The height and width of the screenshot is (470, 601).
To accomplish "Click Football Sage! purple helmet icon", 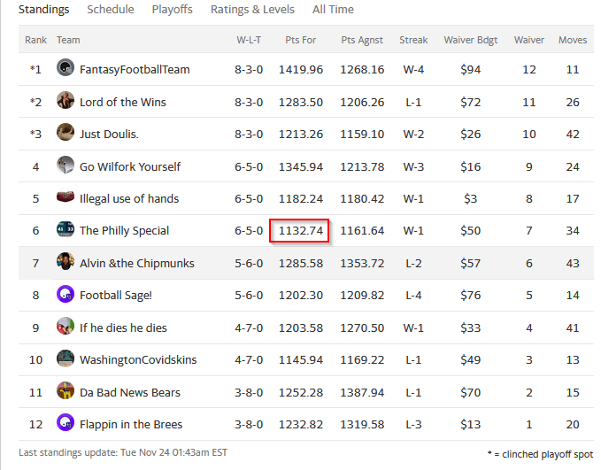I will coord(65,295).
